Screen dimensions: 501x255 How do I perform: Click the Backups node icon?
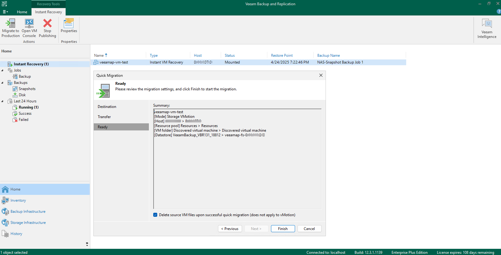(x=10, y=83)
